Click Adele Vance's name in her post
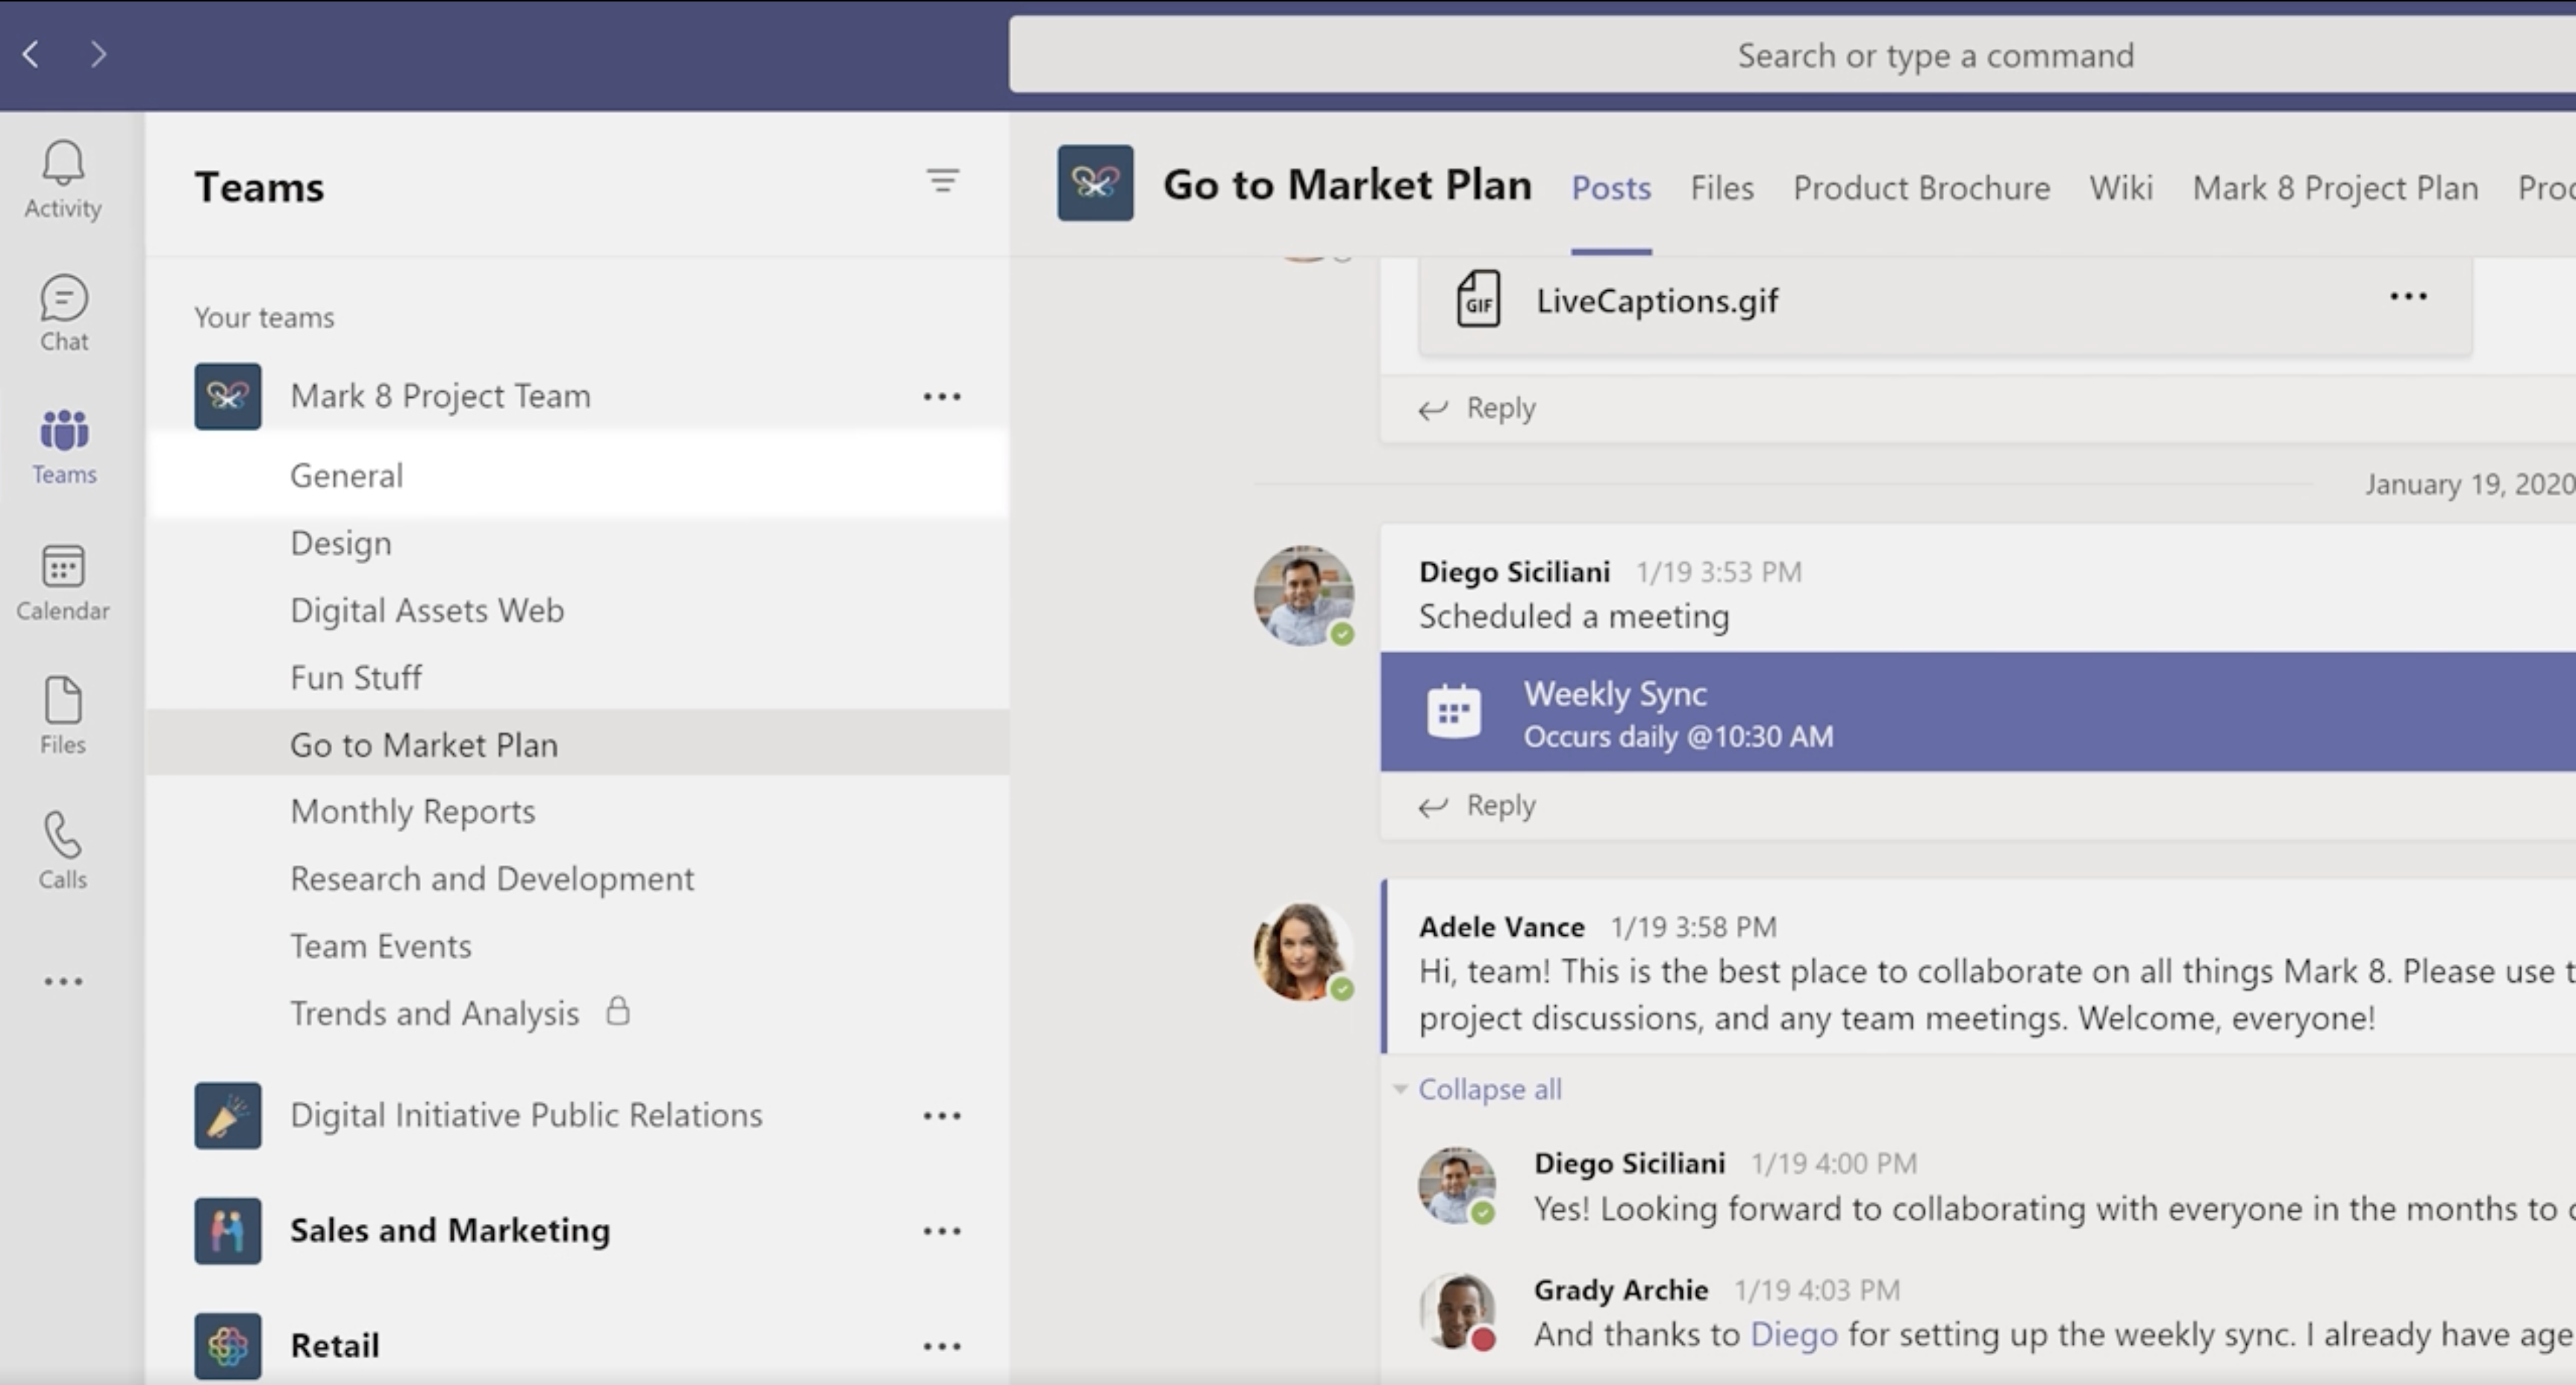Image resolution: width=2576 pixels, height=1385 pixels. point(1502,927)
